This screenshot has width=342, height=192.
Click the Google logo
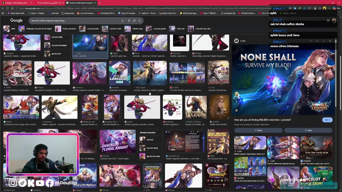coord(16,20)
